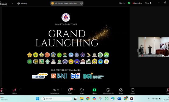
Task: Open Meeting info
Action: click(108, 91)
